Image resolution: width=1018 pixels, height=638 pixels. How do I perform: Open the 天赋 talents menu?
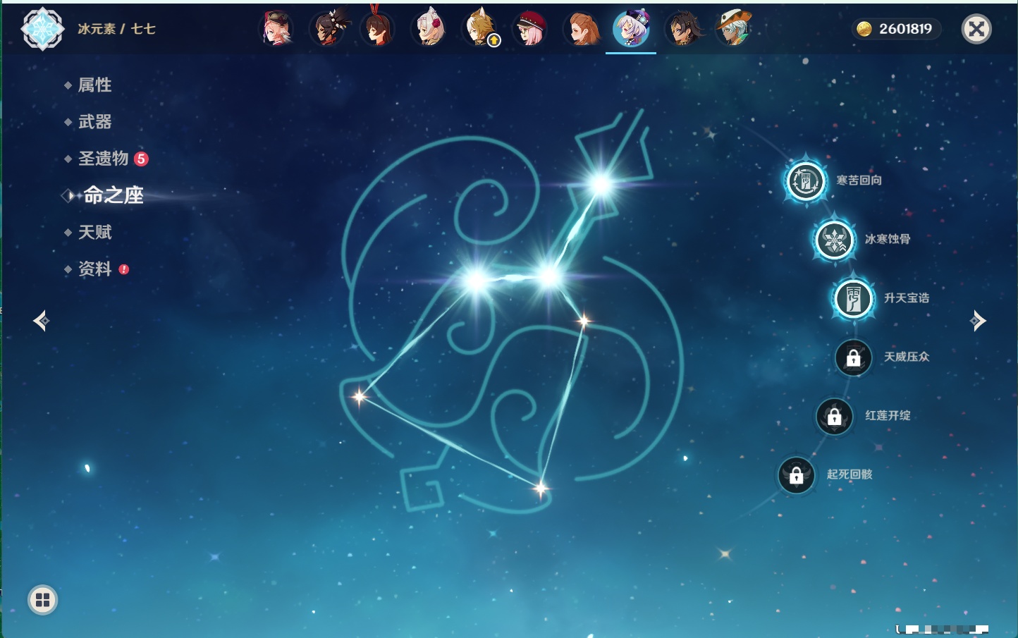click(94, 232)
